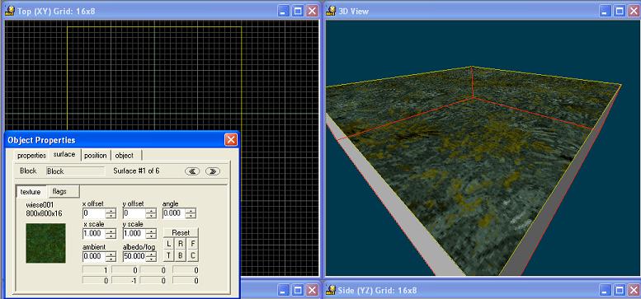Image resolution: width=641 pixels, height=299 pixels.
Task: Click the F texture alignment button
Action: click(192, 244)
